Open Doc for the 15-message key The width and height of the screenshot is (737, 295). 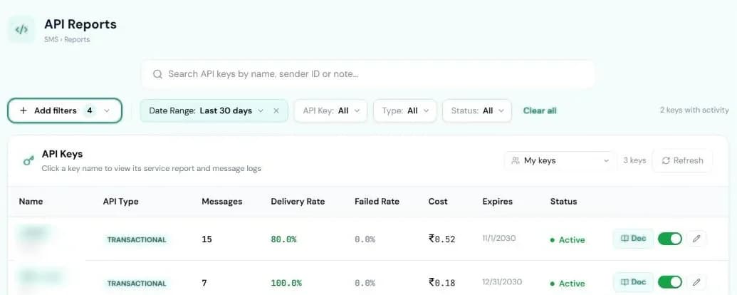coord(633,239)
